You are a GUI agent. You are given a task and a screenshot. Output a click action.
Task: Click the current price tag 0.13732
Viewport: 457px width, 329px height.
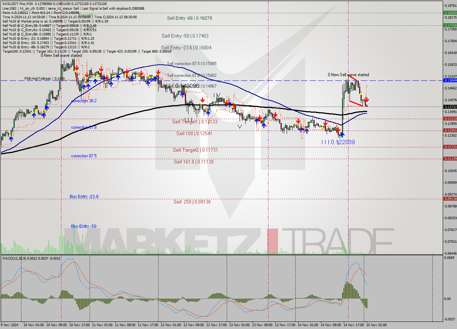pos(450,107)
